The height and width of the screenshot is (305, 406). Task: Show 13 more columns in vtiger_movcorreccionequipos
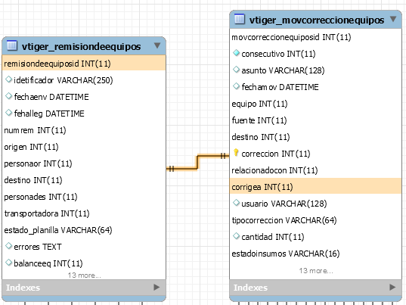[x=316, y=271]
